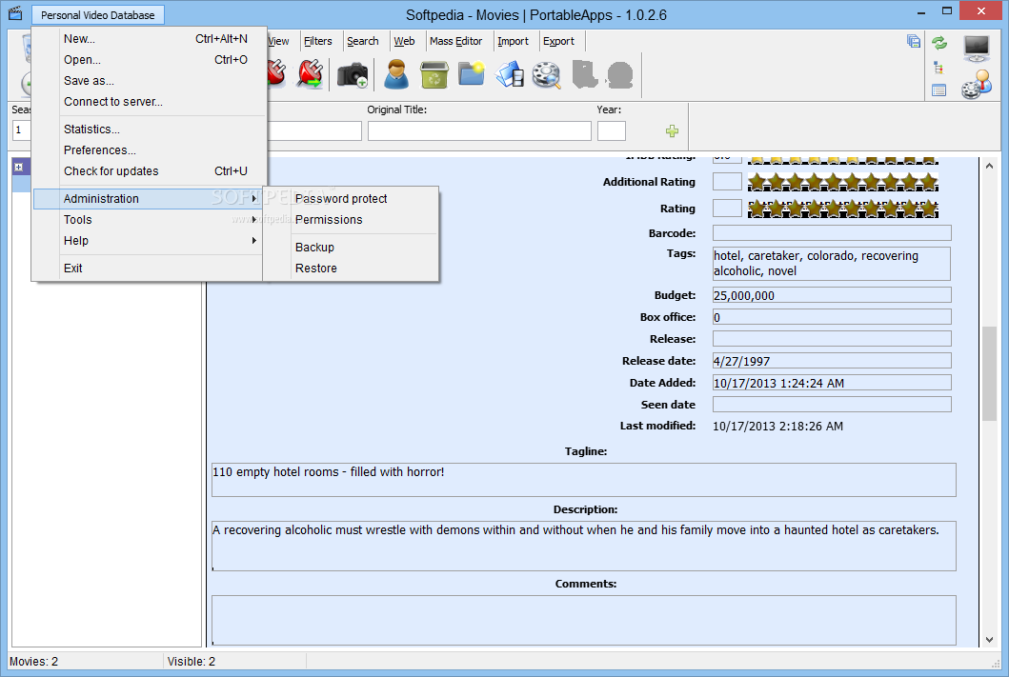Image resolution: width=1009 pixels, height=677 pixels.
Task: Click the Rating value box
Action: pyautogui.click(x=727, y=209)
